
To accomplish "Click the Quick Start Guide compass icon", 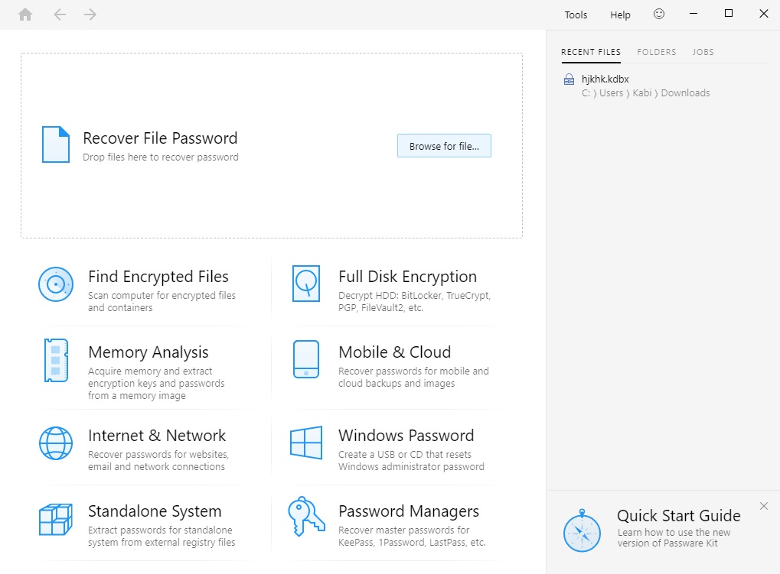I will pos(582,530).
